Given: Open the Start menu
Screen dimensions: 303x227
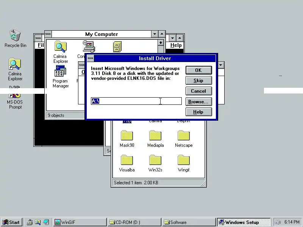Looking at the screenshot, I should point(11,222).
